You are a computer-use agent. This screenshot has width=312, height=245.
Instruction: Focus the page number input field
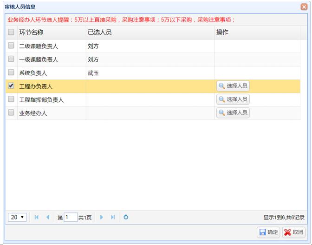[x=71, y=217]
